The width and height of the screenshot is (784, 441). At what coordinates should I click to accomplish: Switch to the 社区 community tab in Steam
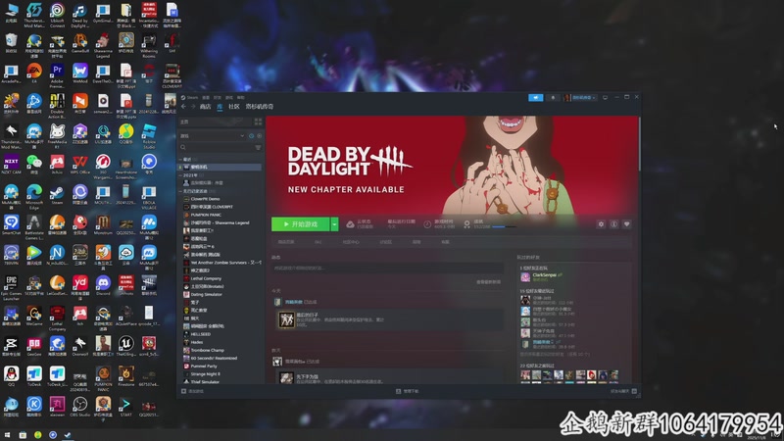233,107
